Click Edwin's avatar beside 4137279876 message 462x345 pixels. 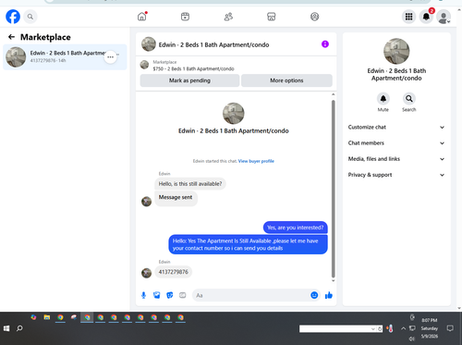pos(146,273)
